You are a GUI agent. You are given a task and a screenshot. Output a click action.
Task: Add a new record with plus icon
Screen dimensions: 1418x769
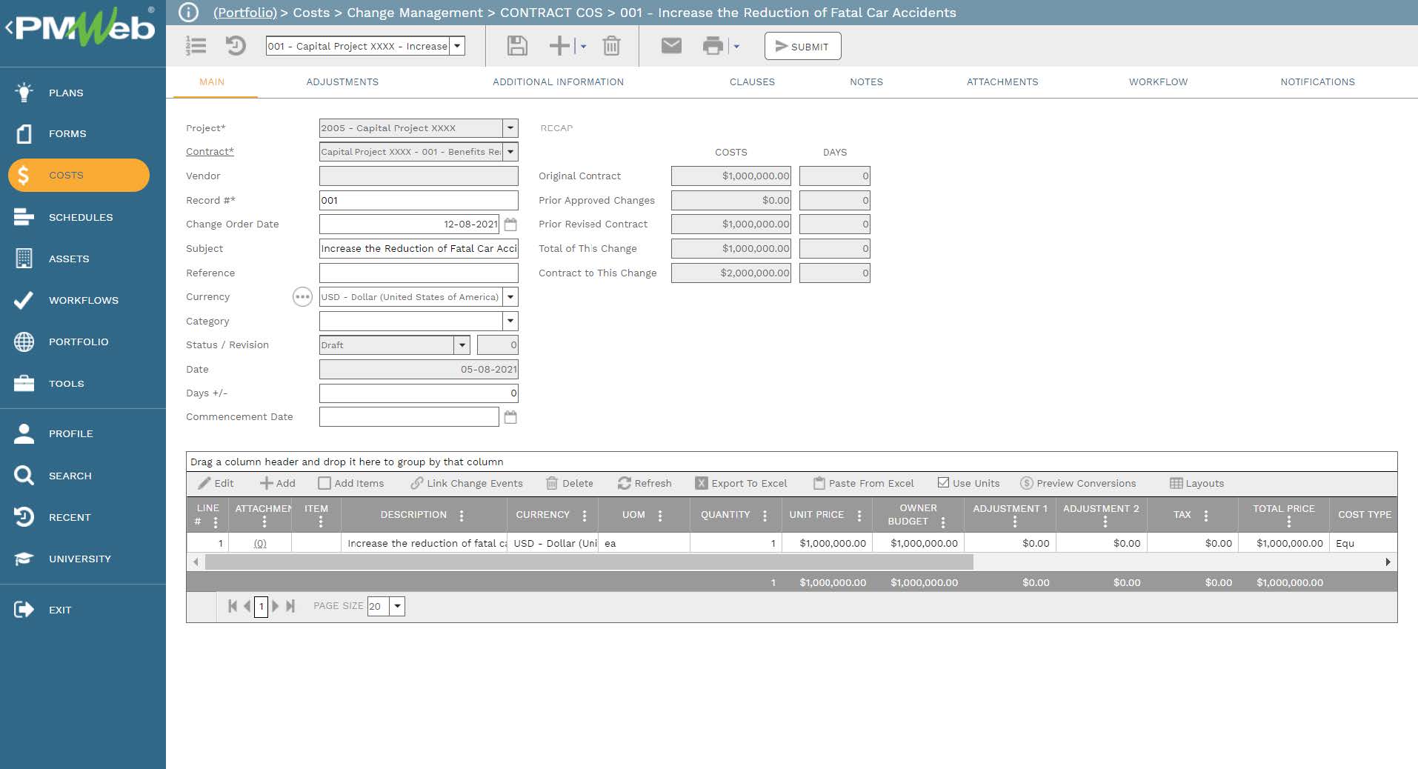point(559,46)
